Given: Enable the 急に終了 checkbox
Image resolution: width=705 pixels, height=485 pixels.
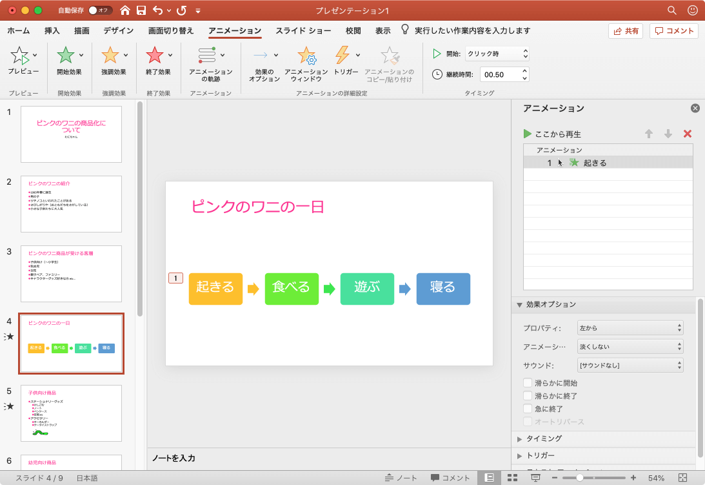Looking at the screenshot, I should click(528, 408).
